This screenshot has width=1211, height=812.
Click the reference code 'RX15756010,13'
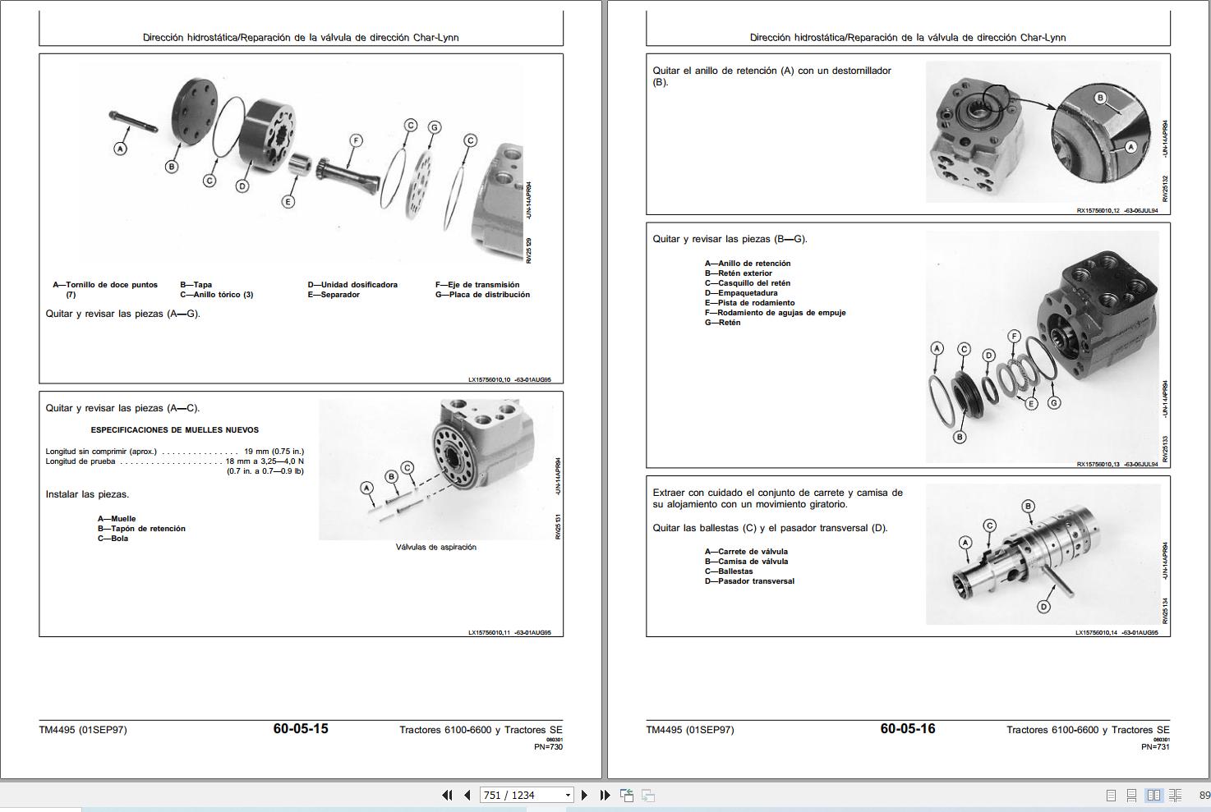pyautogui.click(x=1098, y=465)
